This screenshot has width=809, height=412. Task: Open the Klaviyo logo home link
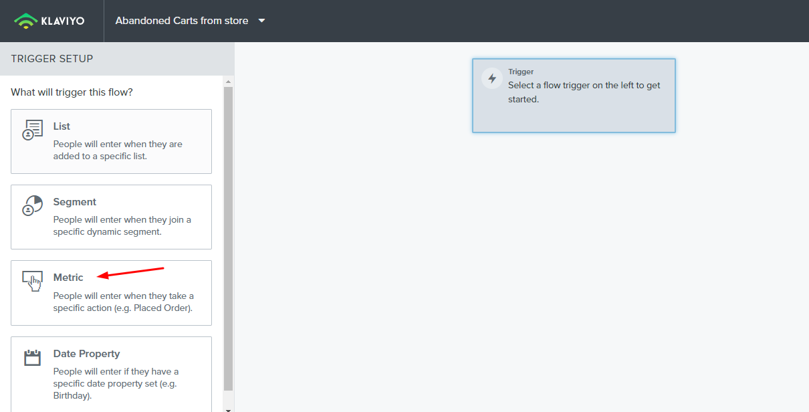[49, 21]
